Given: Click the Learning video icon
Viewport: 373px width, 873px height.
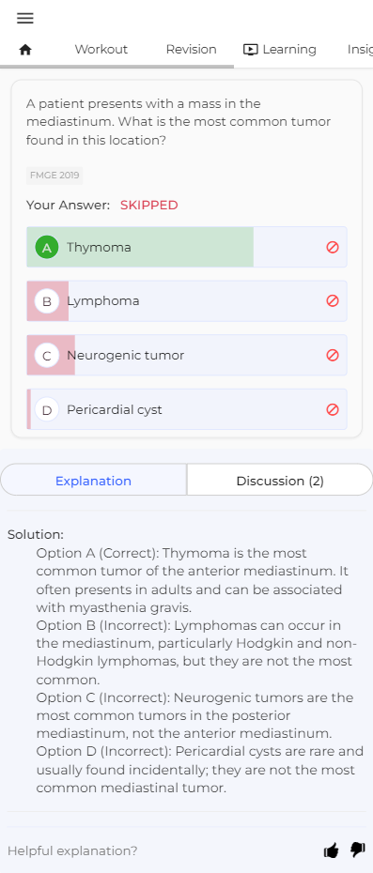Looking at the screenshot, I should point(250,50).
